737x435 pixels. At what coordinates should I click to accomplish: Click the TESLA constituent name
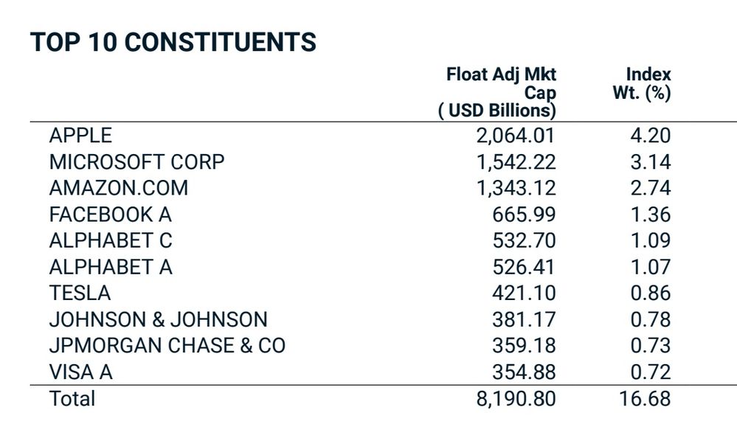tap(80, 293)
